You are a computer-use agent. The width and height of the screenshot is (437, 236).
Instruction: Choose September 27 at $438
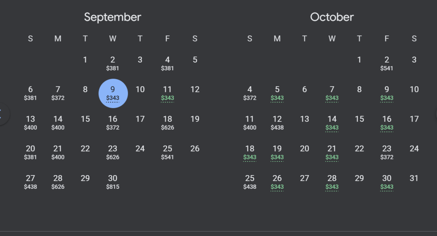(30, 182)
